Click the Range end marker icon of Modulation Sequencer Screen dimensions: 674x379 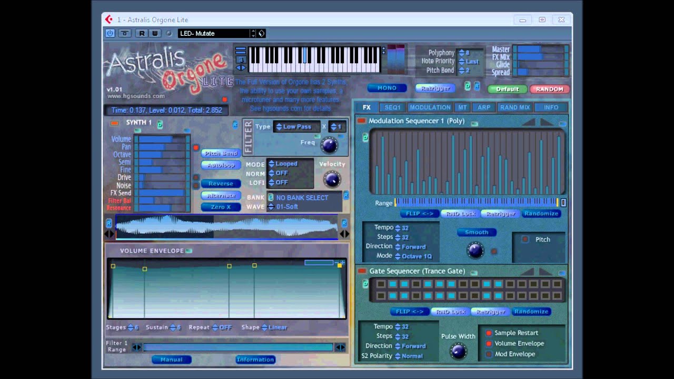click(x=563, y=203)
